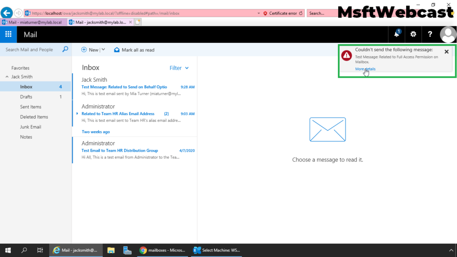The image size is (457, 257).
Task: Open a new browser tab
Action: [x=138, y=22]
